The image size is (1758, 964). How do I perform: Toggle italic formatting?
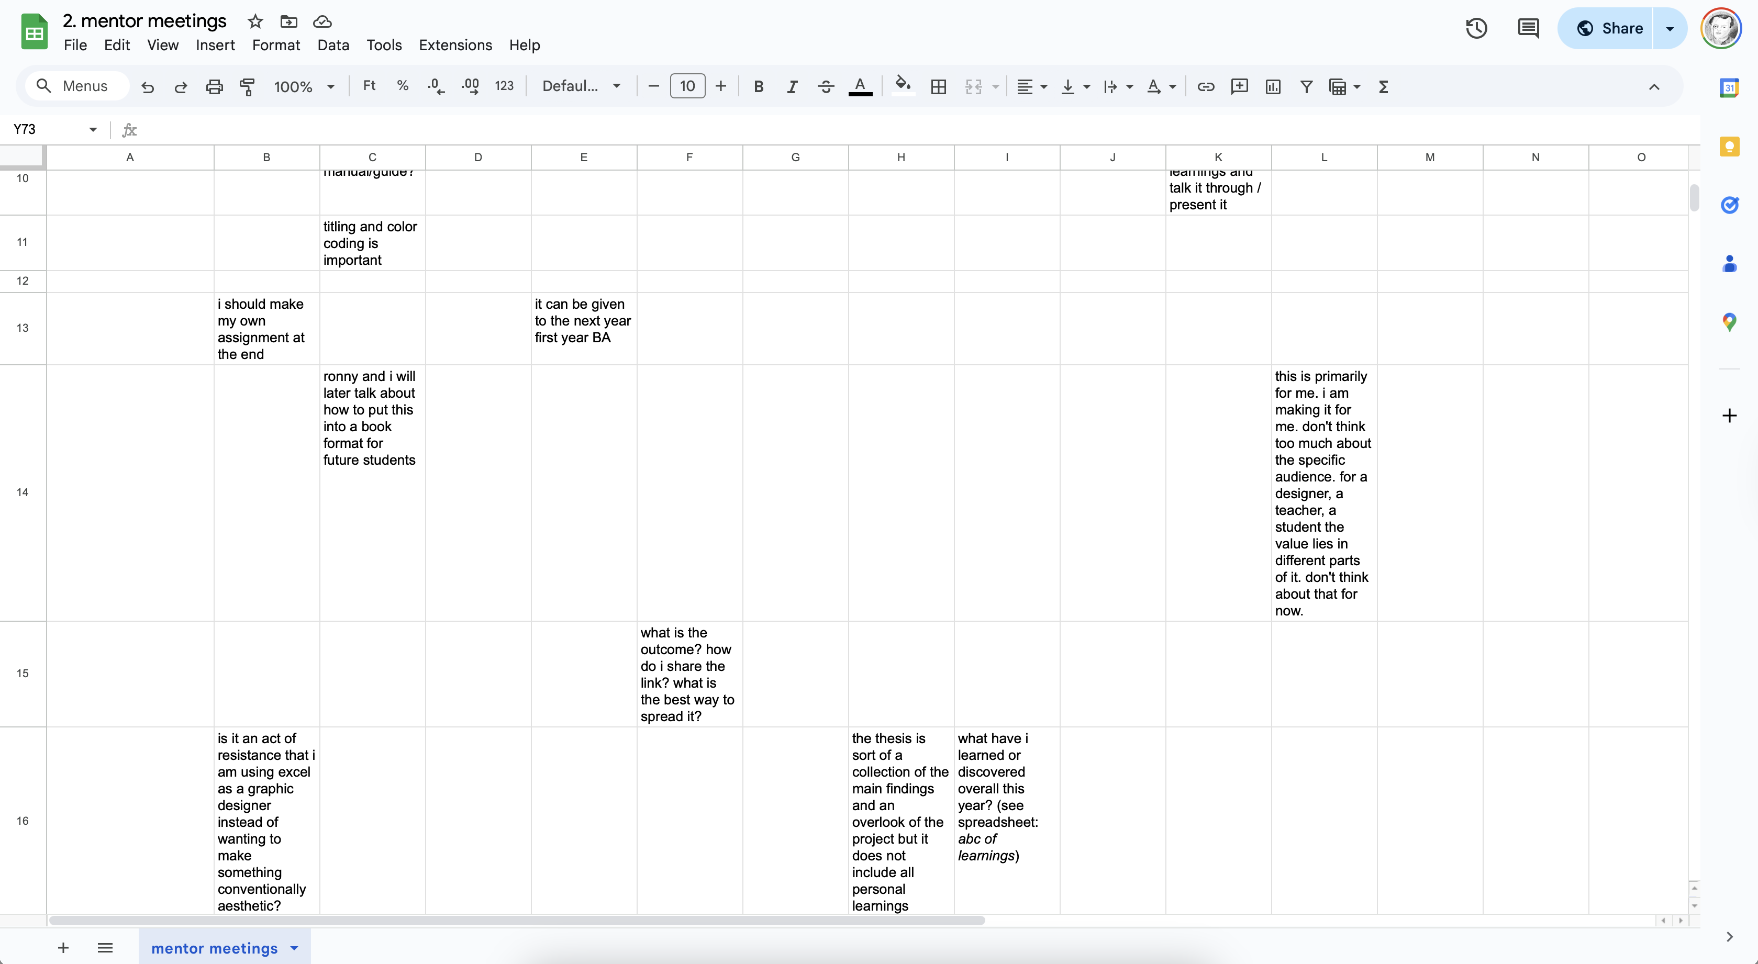click(x=792, y=87)
